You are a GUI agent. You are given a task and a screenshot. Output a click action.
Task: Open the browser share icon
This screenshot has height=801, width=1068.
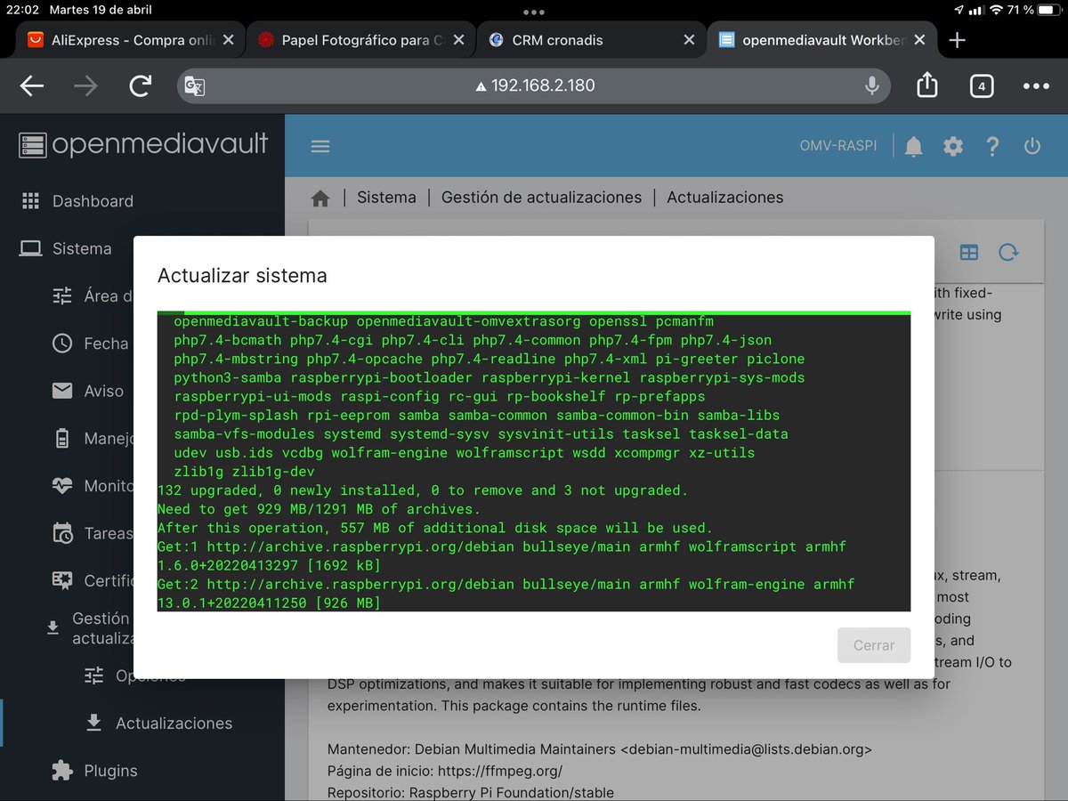click(927, 85)
